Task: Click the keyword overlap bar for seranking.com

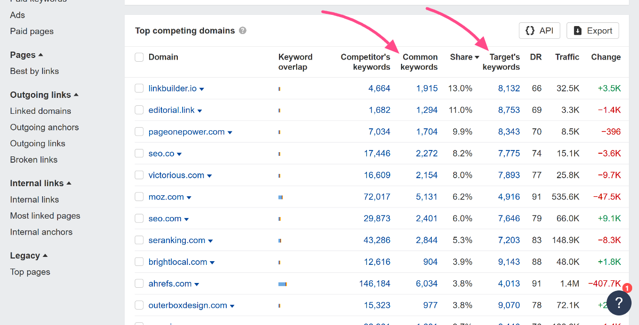Action: 280,241
